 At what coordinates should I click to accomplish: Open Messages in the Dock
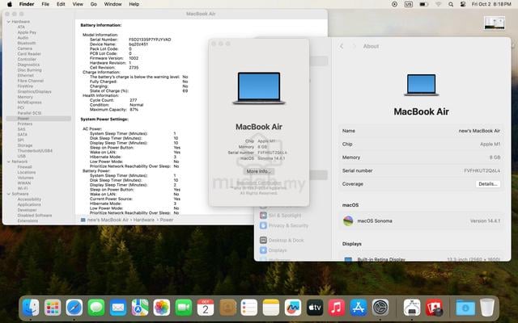[x=96, y=308]
